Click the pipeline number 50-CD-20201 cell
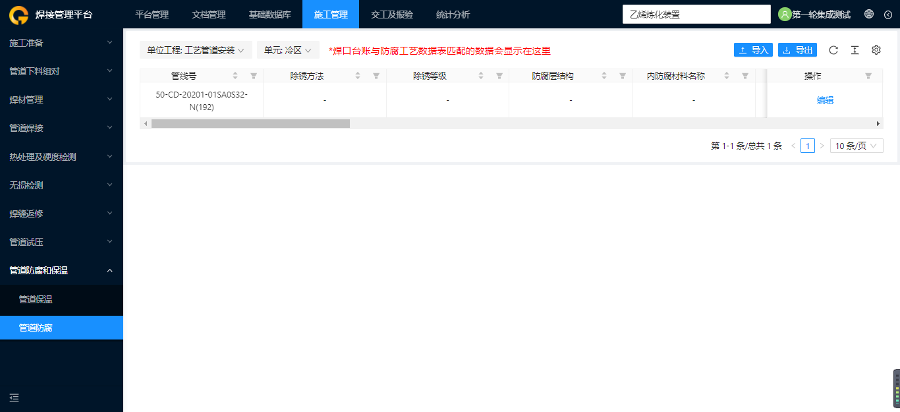Image resolution: width=900 pixels, height=412 pixels. coord(202,100)
